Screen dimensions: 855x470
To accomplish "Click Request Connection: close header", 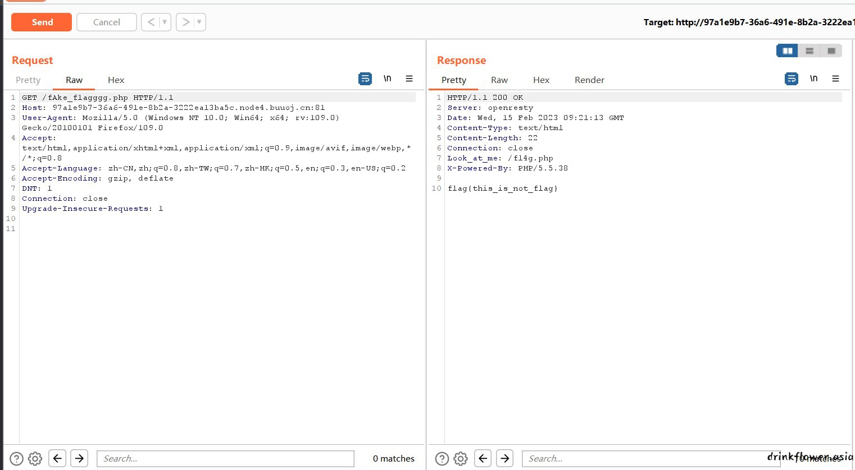I will (65, 199).
